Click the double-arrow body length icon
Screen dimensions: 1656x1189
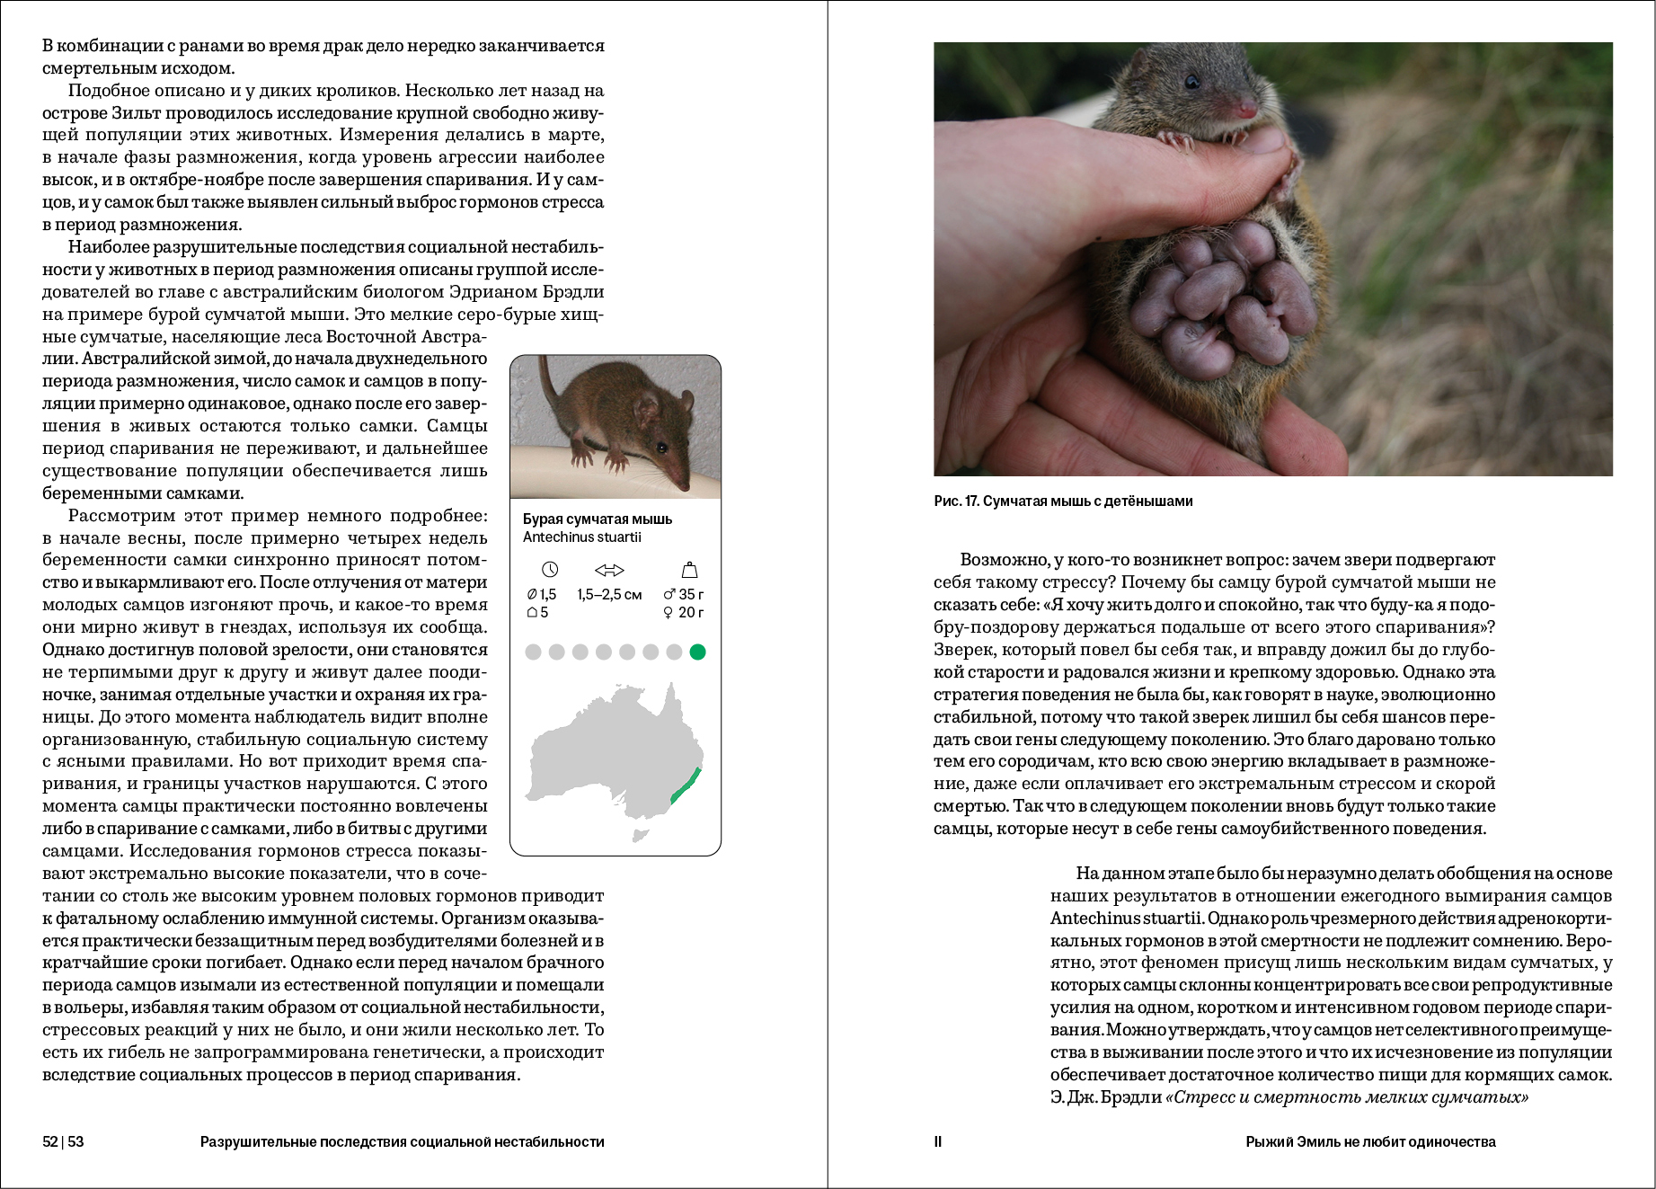click(609, 570)
